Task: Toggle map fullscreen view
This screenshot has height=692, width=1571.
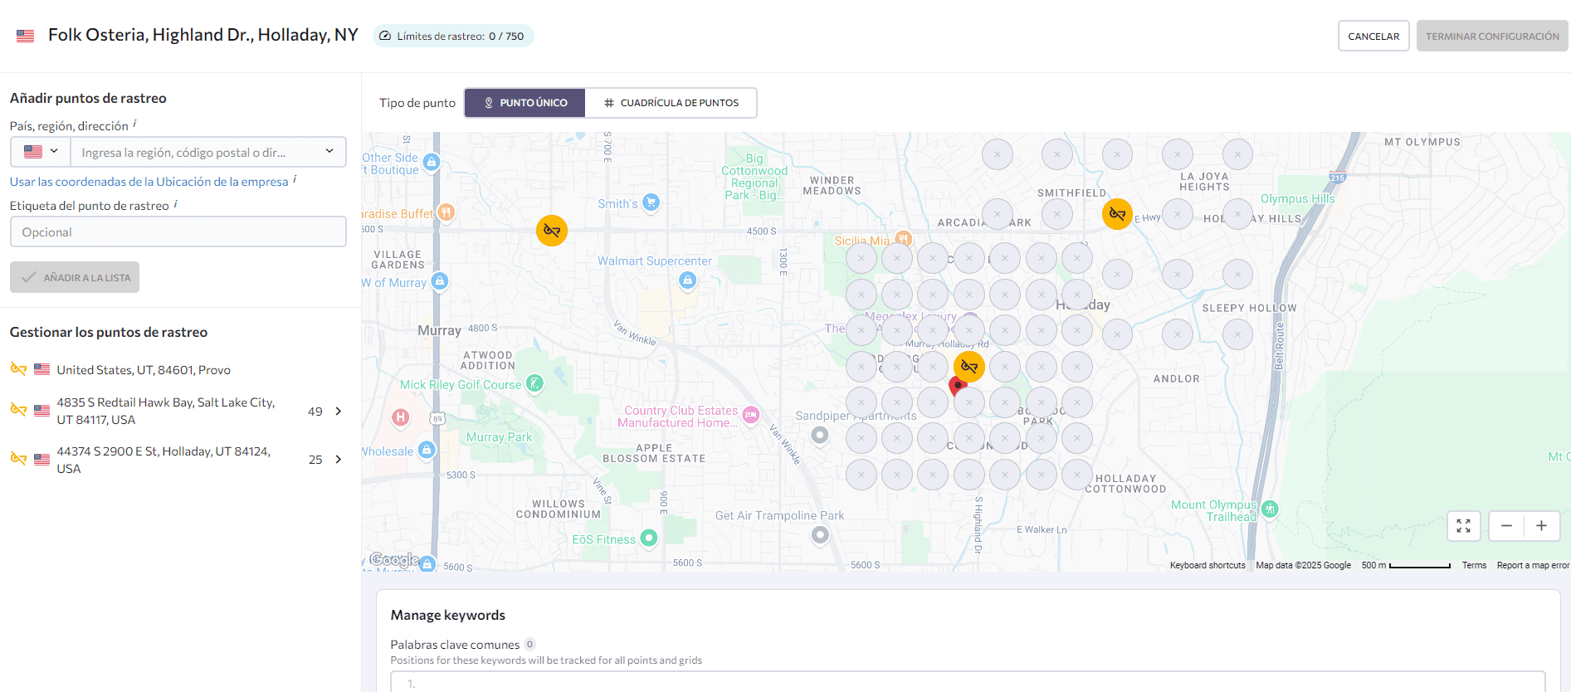Action: (1464, 526)
